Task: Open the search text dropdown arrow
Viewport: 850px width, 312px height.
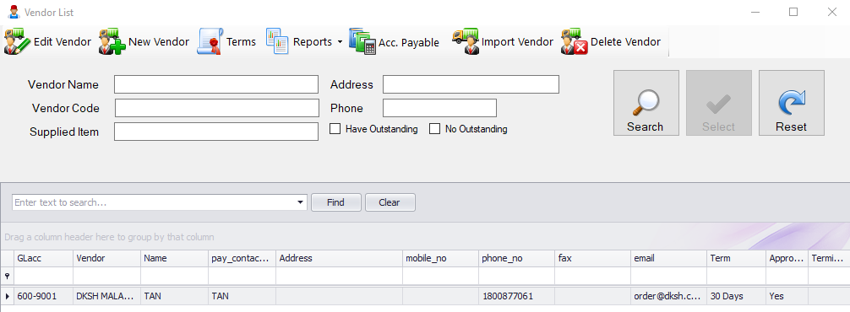Action: (x=301, y=202)
